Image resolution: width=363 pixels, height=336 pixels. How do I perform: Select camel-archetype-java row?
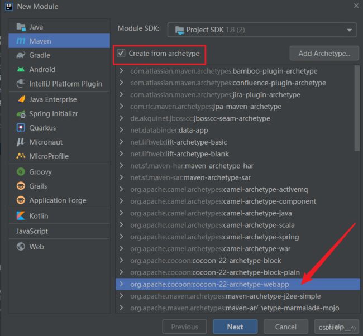tap(235, 213)
